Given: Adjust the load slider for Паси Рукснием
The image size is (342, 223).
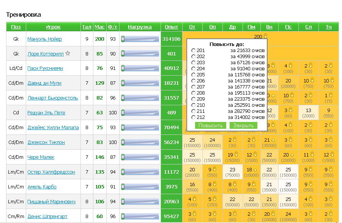Looking at the screenshot, I should [140, 68].
